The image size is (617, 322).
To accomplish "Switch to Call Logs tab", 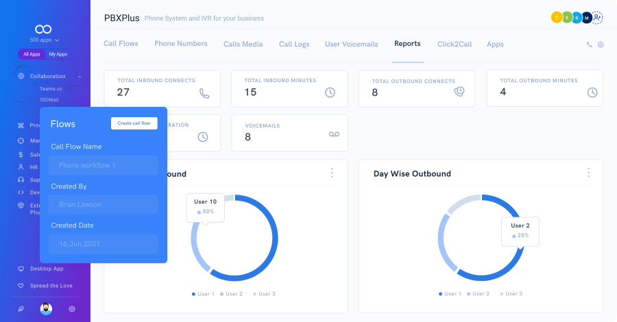I will click(x=294, y=44).
